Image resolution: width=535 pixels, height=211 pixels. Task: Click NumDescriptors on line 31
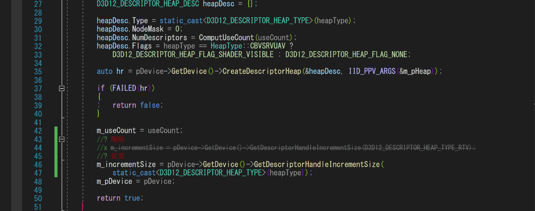(x=160, y=38)
